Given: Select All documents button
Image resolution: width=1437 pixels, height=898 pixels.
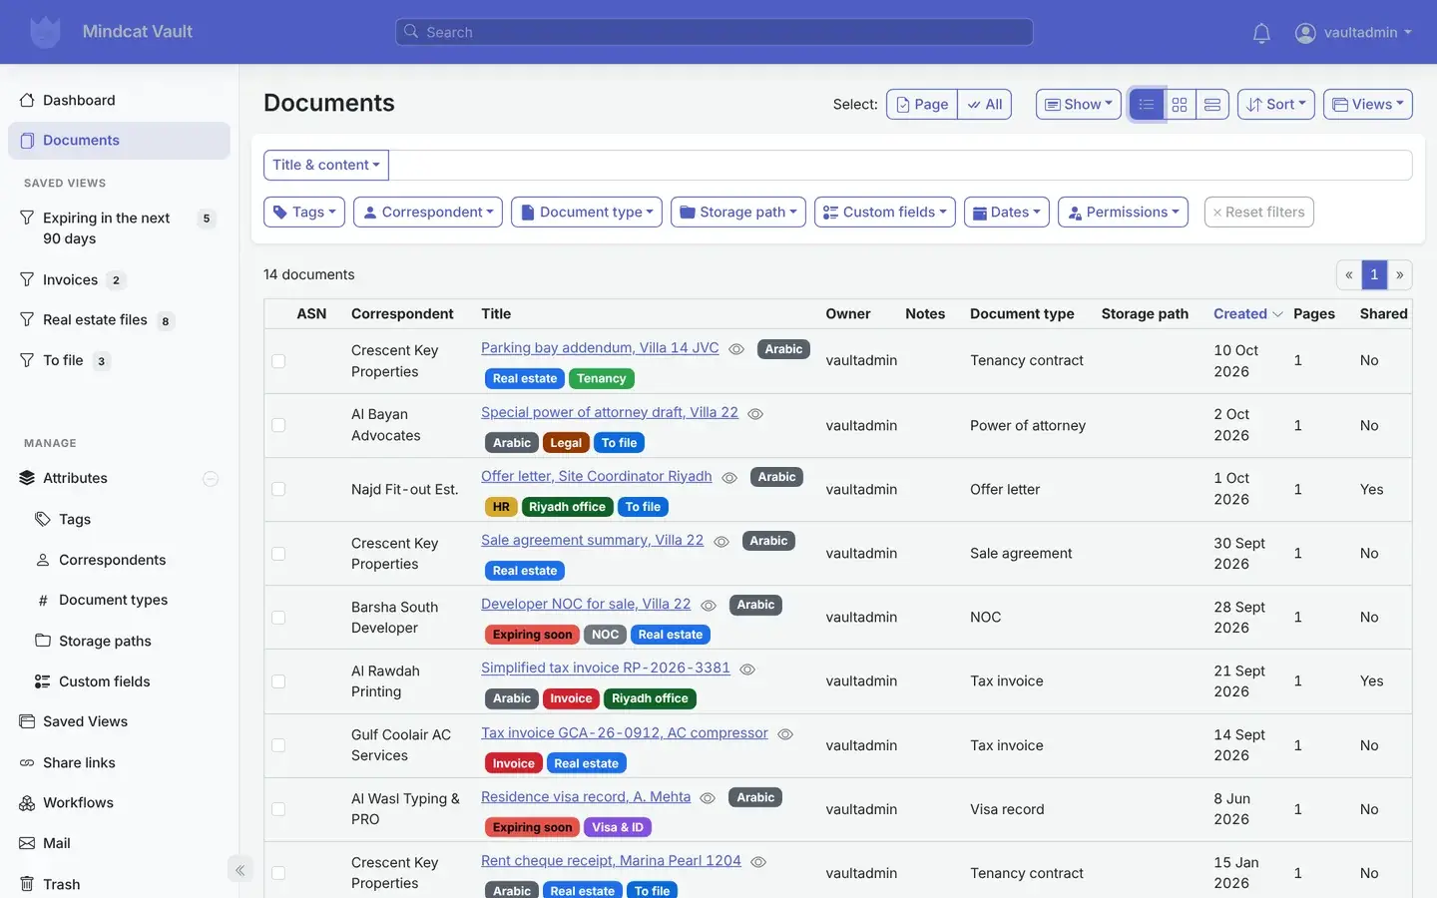Looking at the screenshot, I should pos(985,104).
